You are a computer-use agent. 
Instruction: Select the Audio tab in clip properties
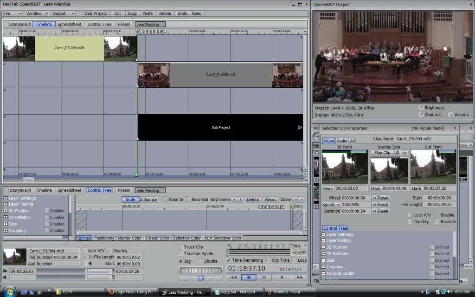(x=342, y=141)
